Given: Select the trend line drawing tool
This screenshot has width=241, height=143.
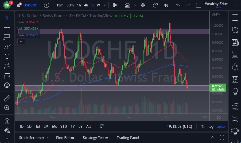Looking at the screenshot, I should pos(7,27).
